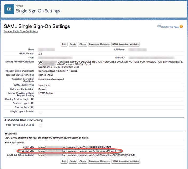Screen dimensions: 188x169
Task: Click the Request Signature Method label
Action: [20, 75]
